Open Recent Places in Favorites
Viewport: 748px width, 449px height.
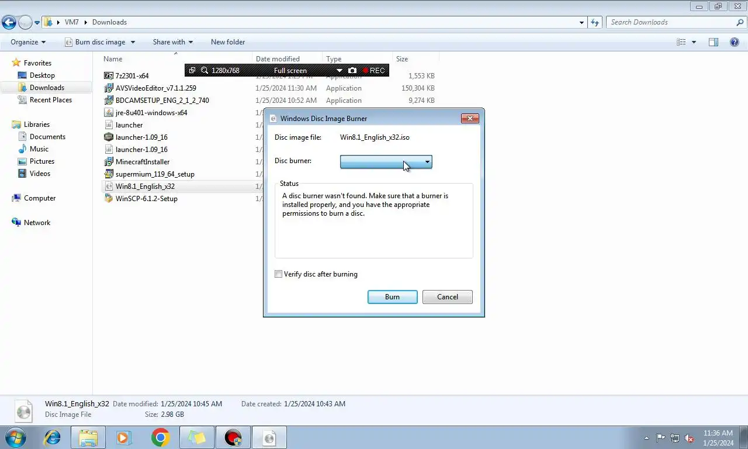tap(51, 100)
